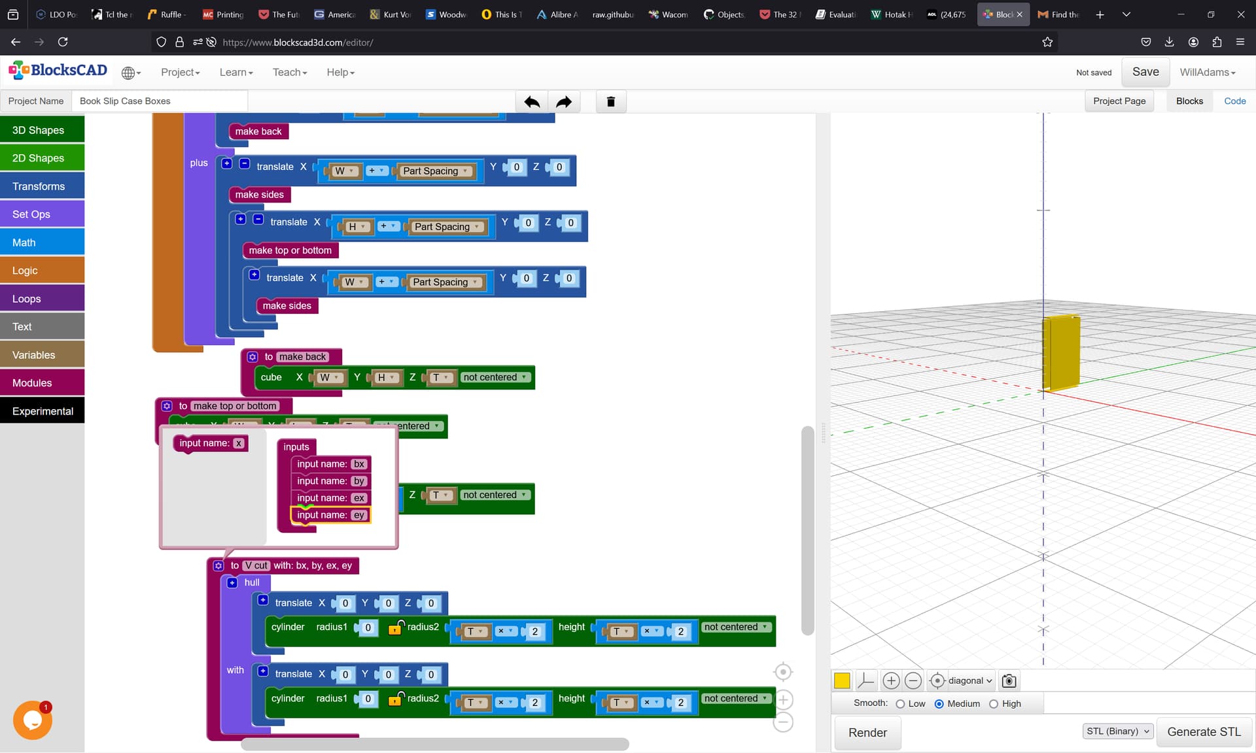Open the browser extensions menu
The width and height of the screenshot is (1256, 753).
click(x=1217, y=42)
